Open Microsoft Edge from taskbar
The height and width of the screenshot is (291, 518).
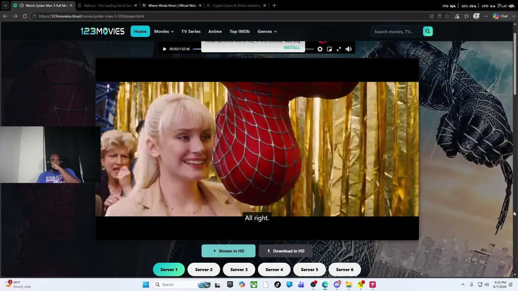click(325, 285)
